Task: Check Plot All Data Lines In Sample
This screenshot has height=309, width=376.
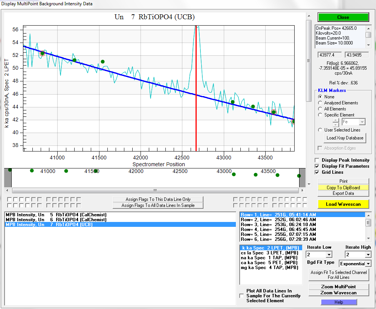Action: coord(241,296)
